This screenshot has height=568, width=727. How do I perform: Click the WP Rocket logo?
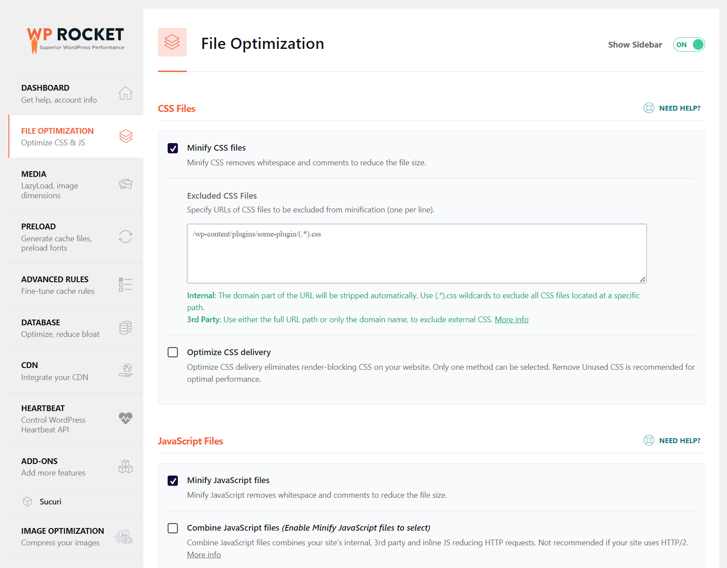[75, 38]
